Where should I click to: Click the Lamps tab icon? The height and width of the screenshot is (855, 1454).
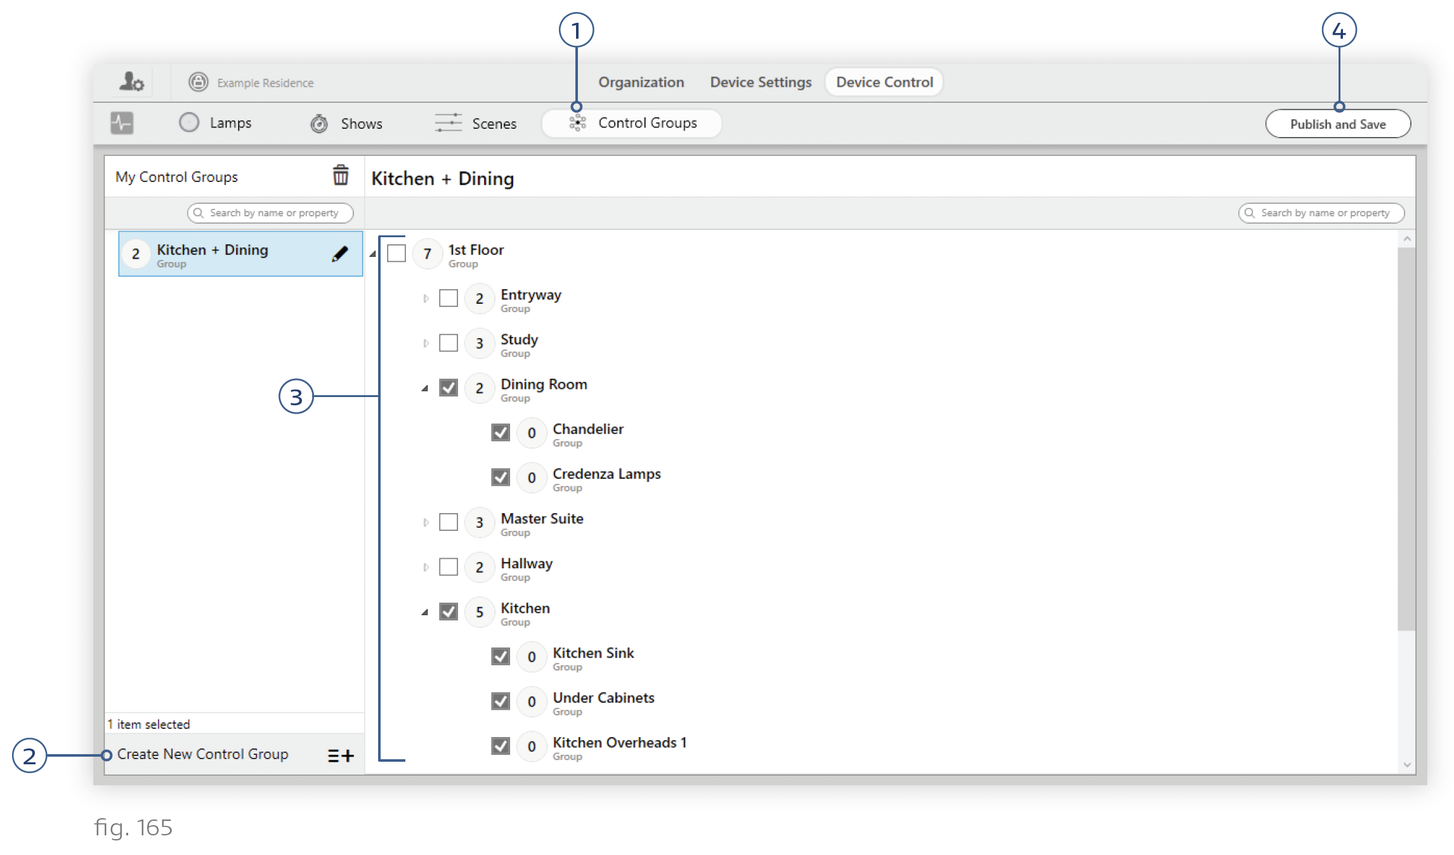(x=187, y=123)
